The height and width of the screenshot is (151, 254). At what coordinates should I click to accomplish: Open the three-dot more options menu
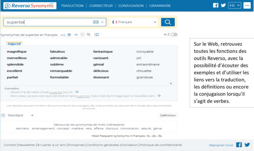[x=247, y=6]
